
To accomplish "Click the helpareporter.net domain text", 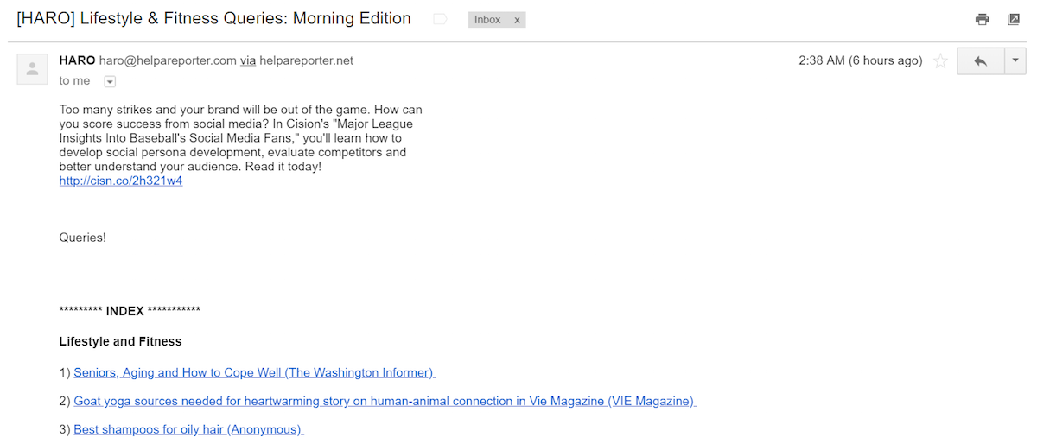I will click(306, 60).
